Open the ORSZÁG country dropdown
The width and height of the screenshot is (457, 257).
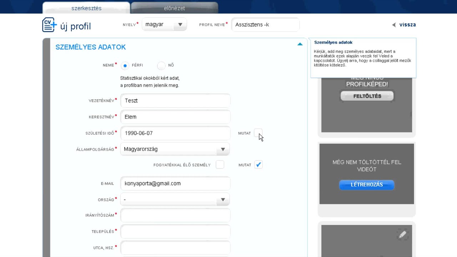coord(175,200)
